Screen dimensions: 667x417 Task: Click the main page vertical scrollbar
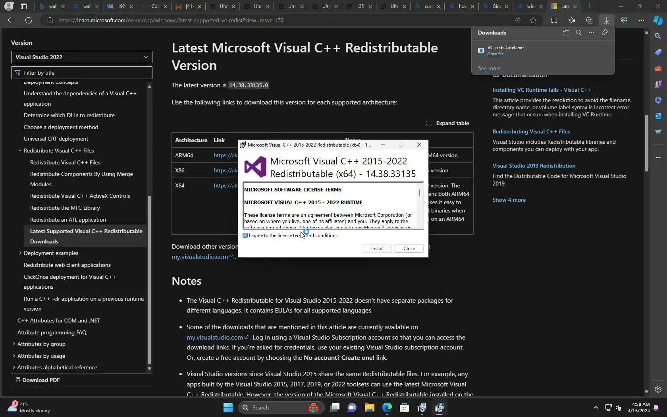point(646,143)
